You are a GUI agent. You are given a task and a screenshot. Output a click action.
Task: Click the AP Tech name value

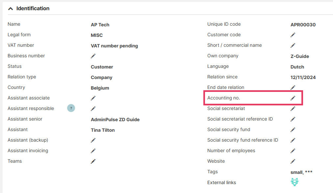100,25
